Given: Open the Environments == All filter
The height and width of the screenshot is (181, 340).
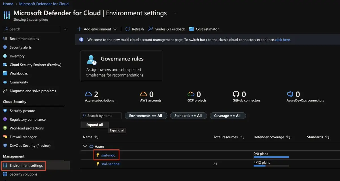Looking at the screenshot, I should 146,116.
